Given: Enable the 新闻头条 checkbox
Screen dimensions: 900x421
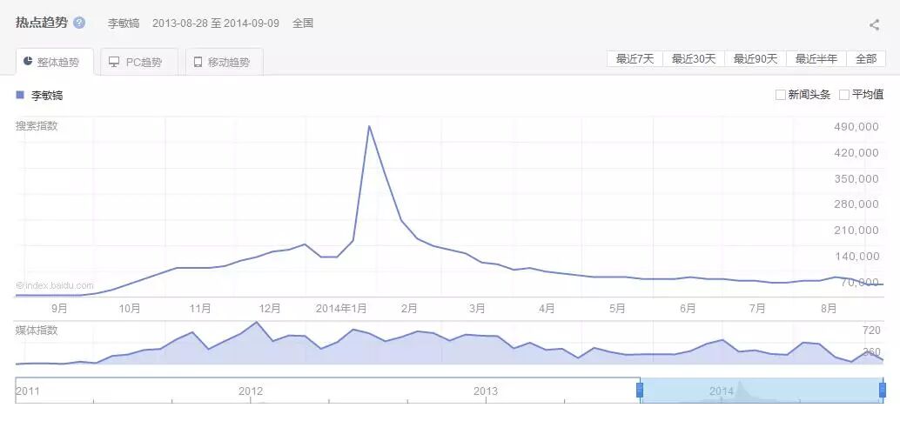Looking at the screenshot, I should [x=780, y=95].
